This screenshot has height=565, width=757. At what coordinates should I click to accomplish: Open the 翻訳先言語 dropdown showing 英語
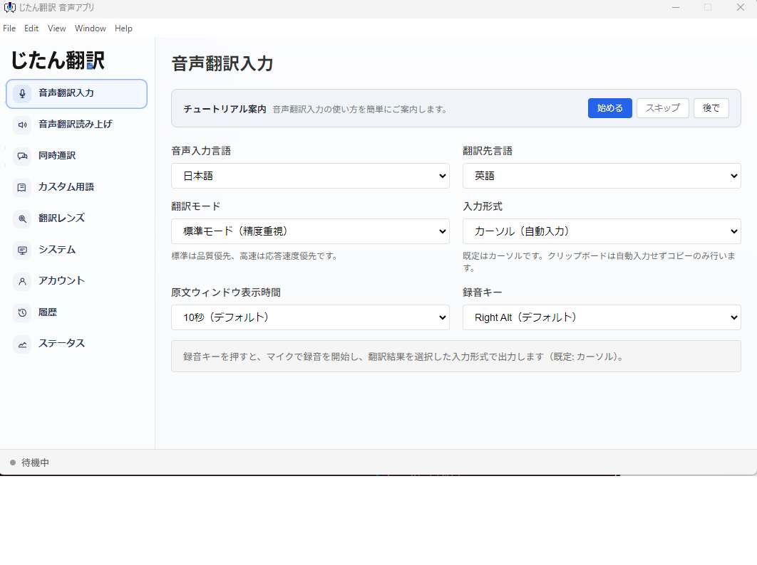(x=602, y=176)
